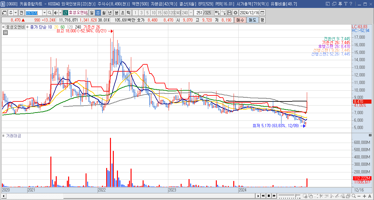The height and width of the screenshot is (200, 374).
Task: Click the play button in chart playback controls
Action: tap(258, 196)
